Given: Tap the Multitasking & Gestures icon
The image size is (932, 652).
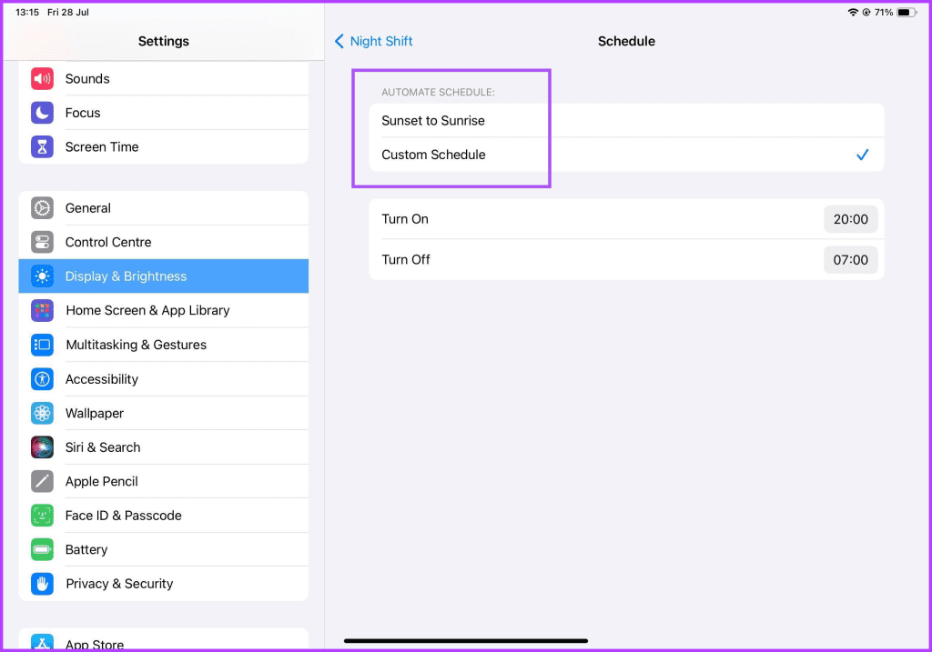Looking at the screenshot, I should [x=42, y=345].
